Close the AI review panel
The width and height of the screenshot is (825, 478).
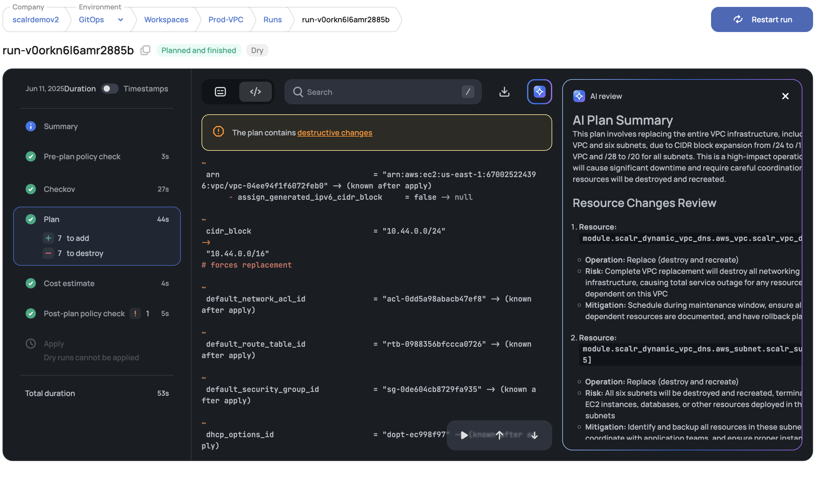pyautogui.click(x=785, y=96)
